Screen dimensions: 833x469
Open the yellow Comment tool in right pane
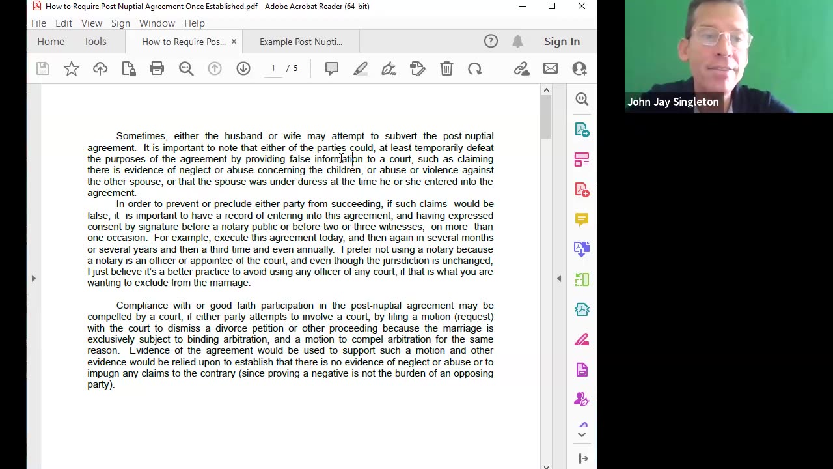click(x=582, y=220)
